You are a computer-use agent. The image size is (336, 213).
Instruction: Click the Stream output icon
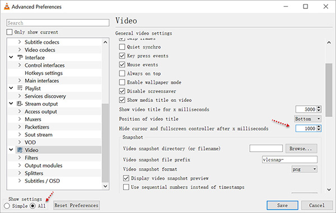(20, 104)
